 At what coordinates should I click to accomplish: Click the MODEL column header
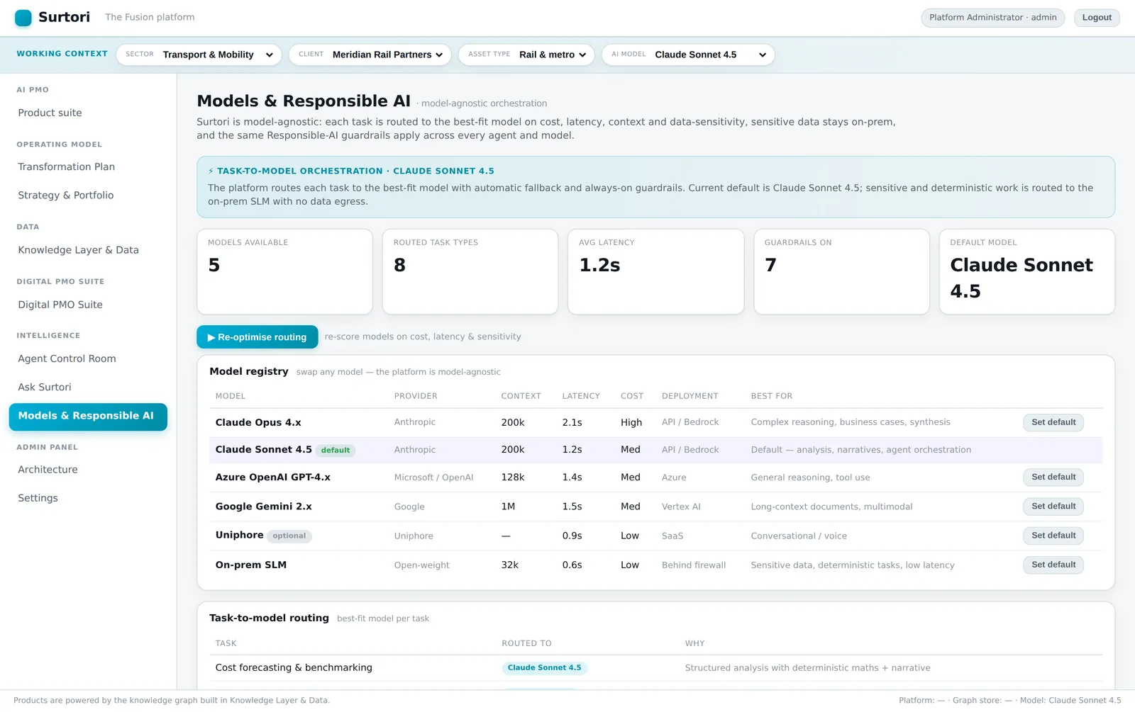click(231, 396)
